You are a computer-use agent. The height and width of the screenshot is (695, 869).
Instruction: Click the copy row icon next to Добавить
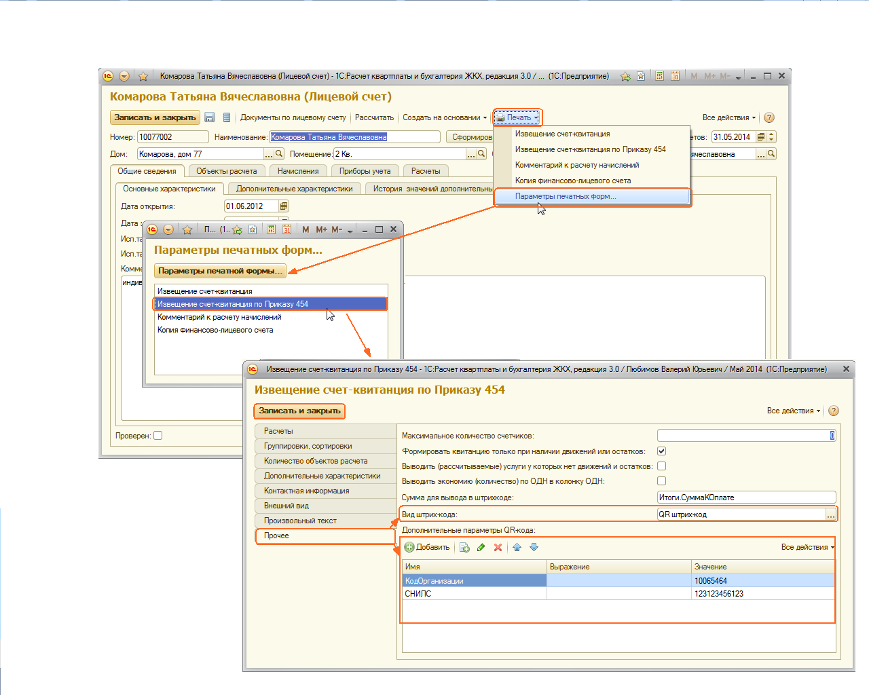click(464, 547)
